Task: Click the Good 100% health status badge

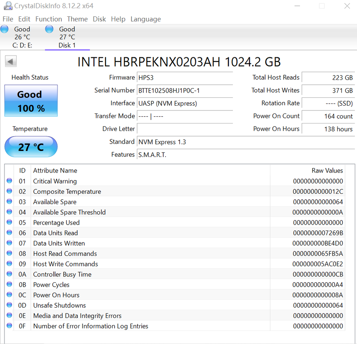Action: [31, 100]
